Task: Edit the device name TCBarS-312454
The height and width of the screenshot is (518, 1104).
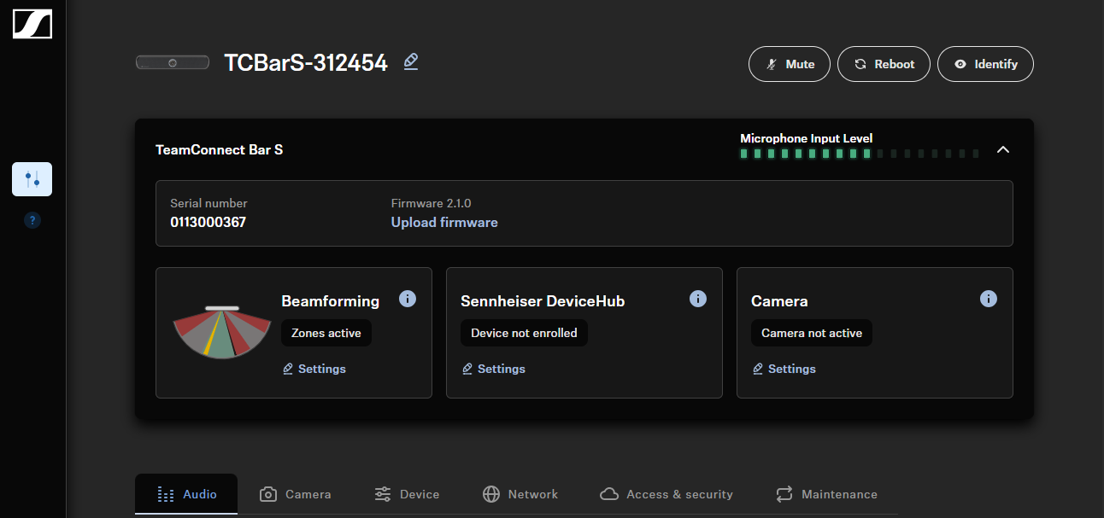Action: (411, 61)
